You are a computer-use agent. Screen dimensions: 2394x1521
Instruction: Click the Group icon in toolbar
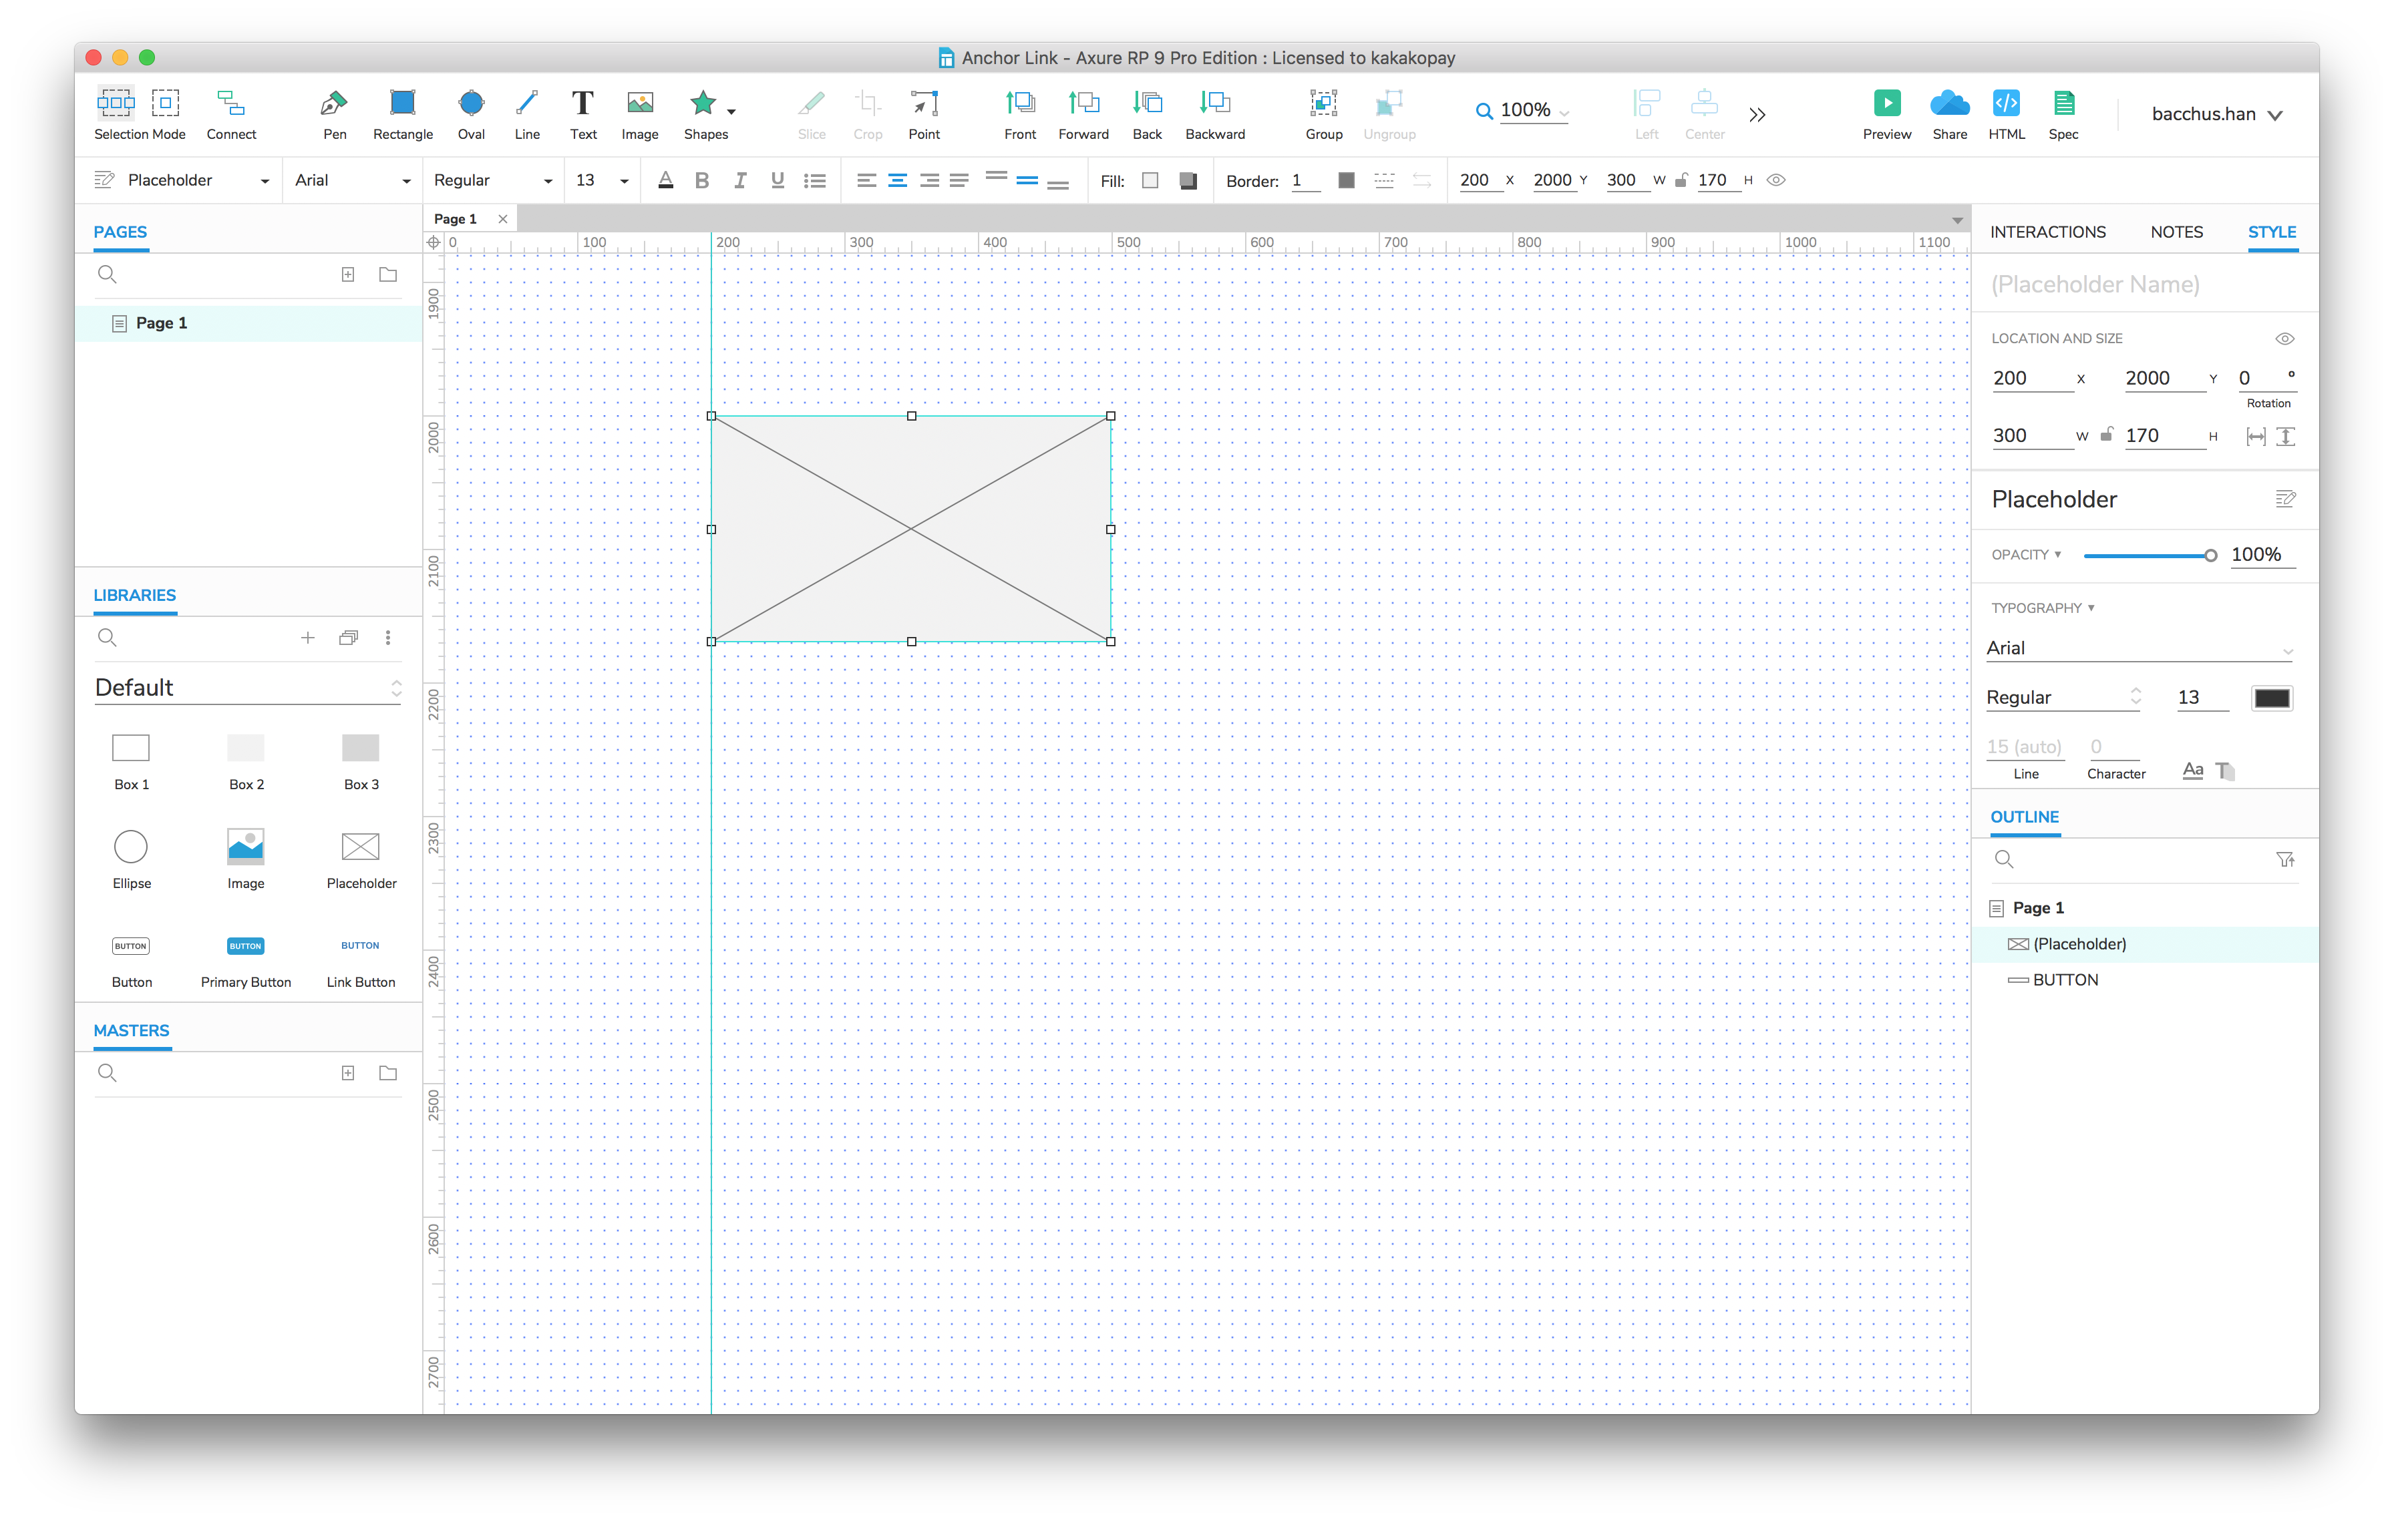coord(1323,103)
